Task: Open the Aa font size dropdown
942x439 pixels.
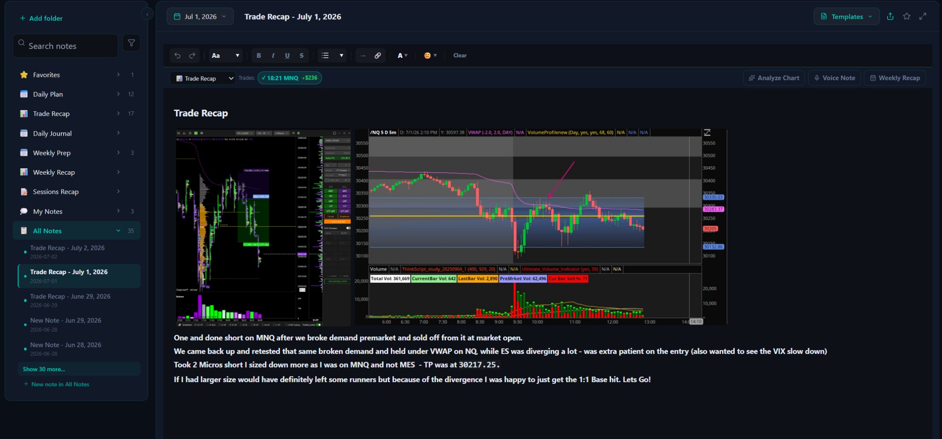Action: (x=225, y=56)
